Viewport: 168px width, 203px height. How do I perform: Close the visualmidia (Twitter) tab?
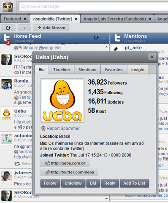[76, 19]
